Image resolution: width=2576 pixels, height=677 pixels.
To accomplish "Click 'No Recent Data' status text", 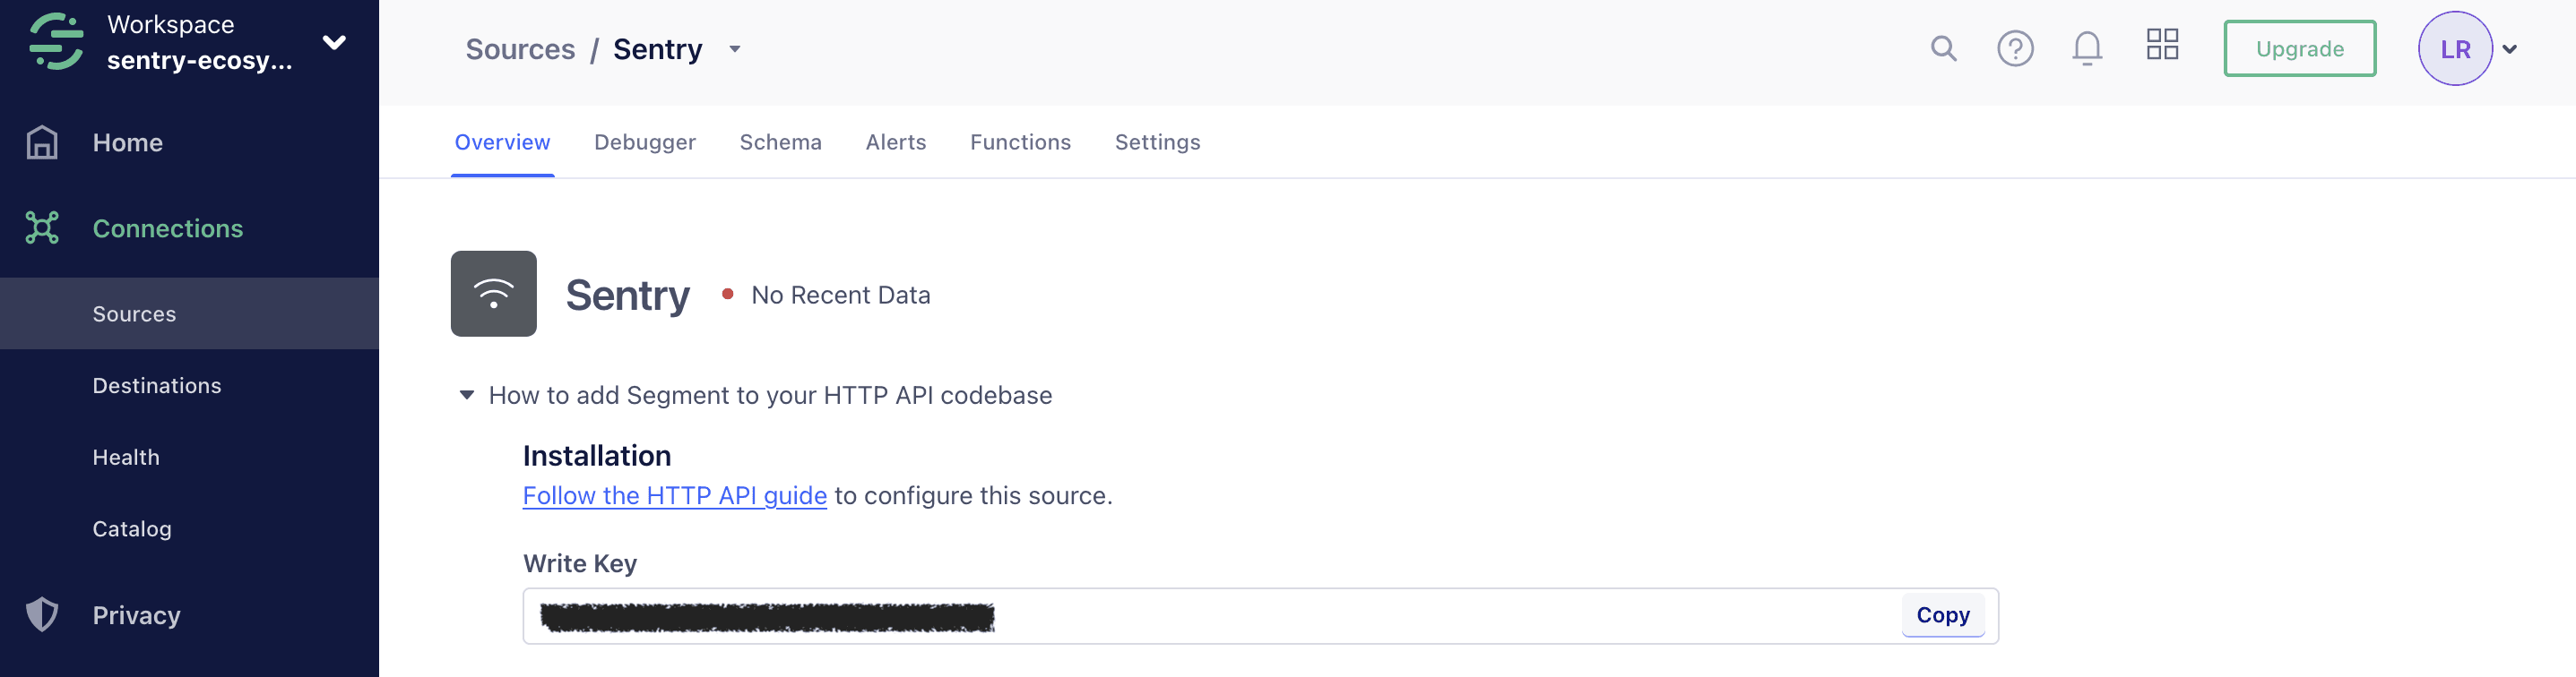I will pos(840,295).
